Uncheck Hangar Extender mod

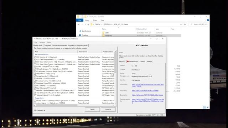pyautogui.click(x=35, y=76)
